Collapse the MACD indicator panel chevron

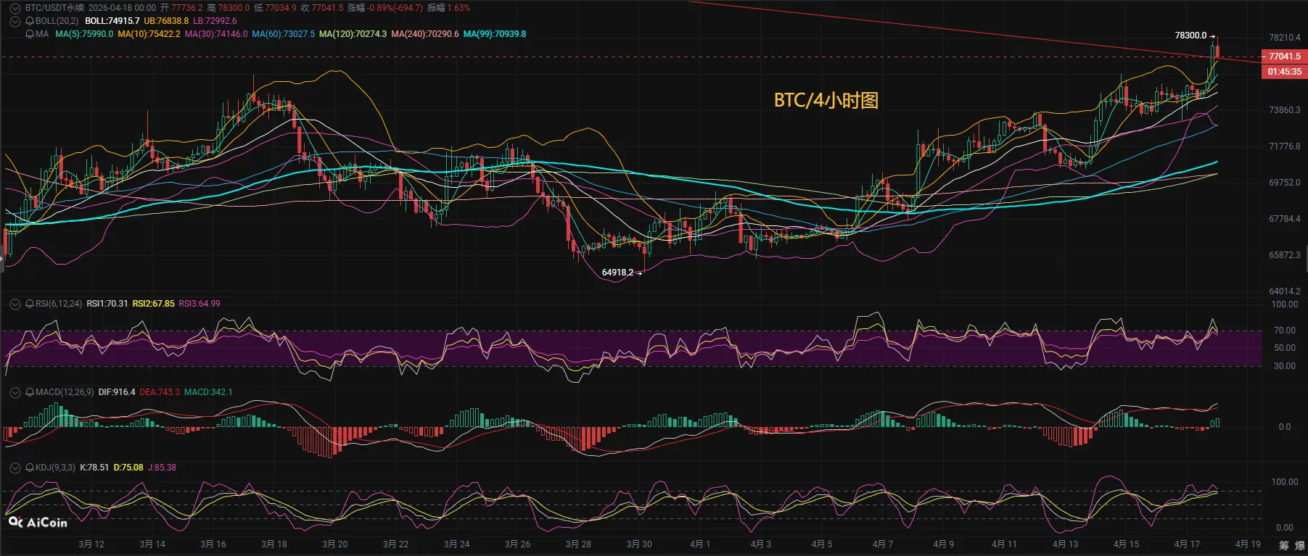15,392
